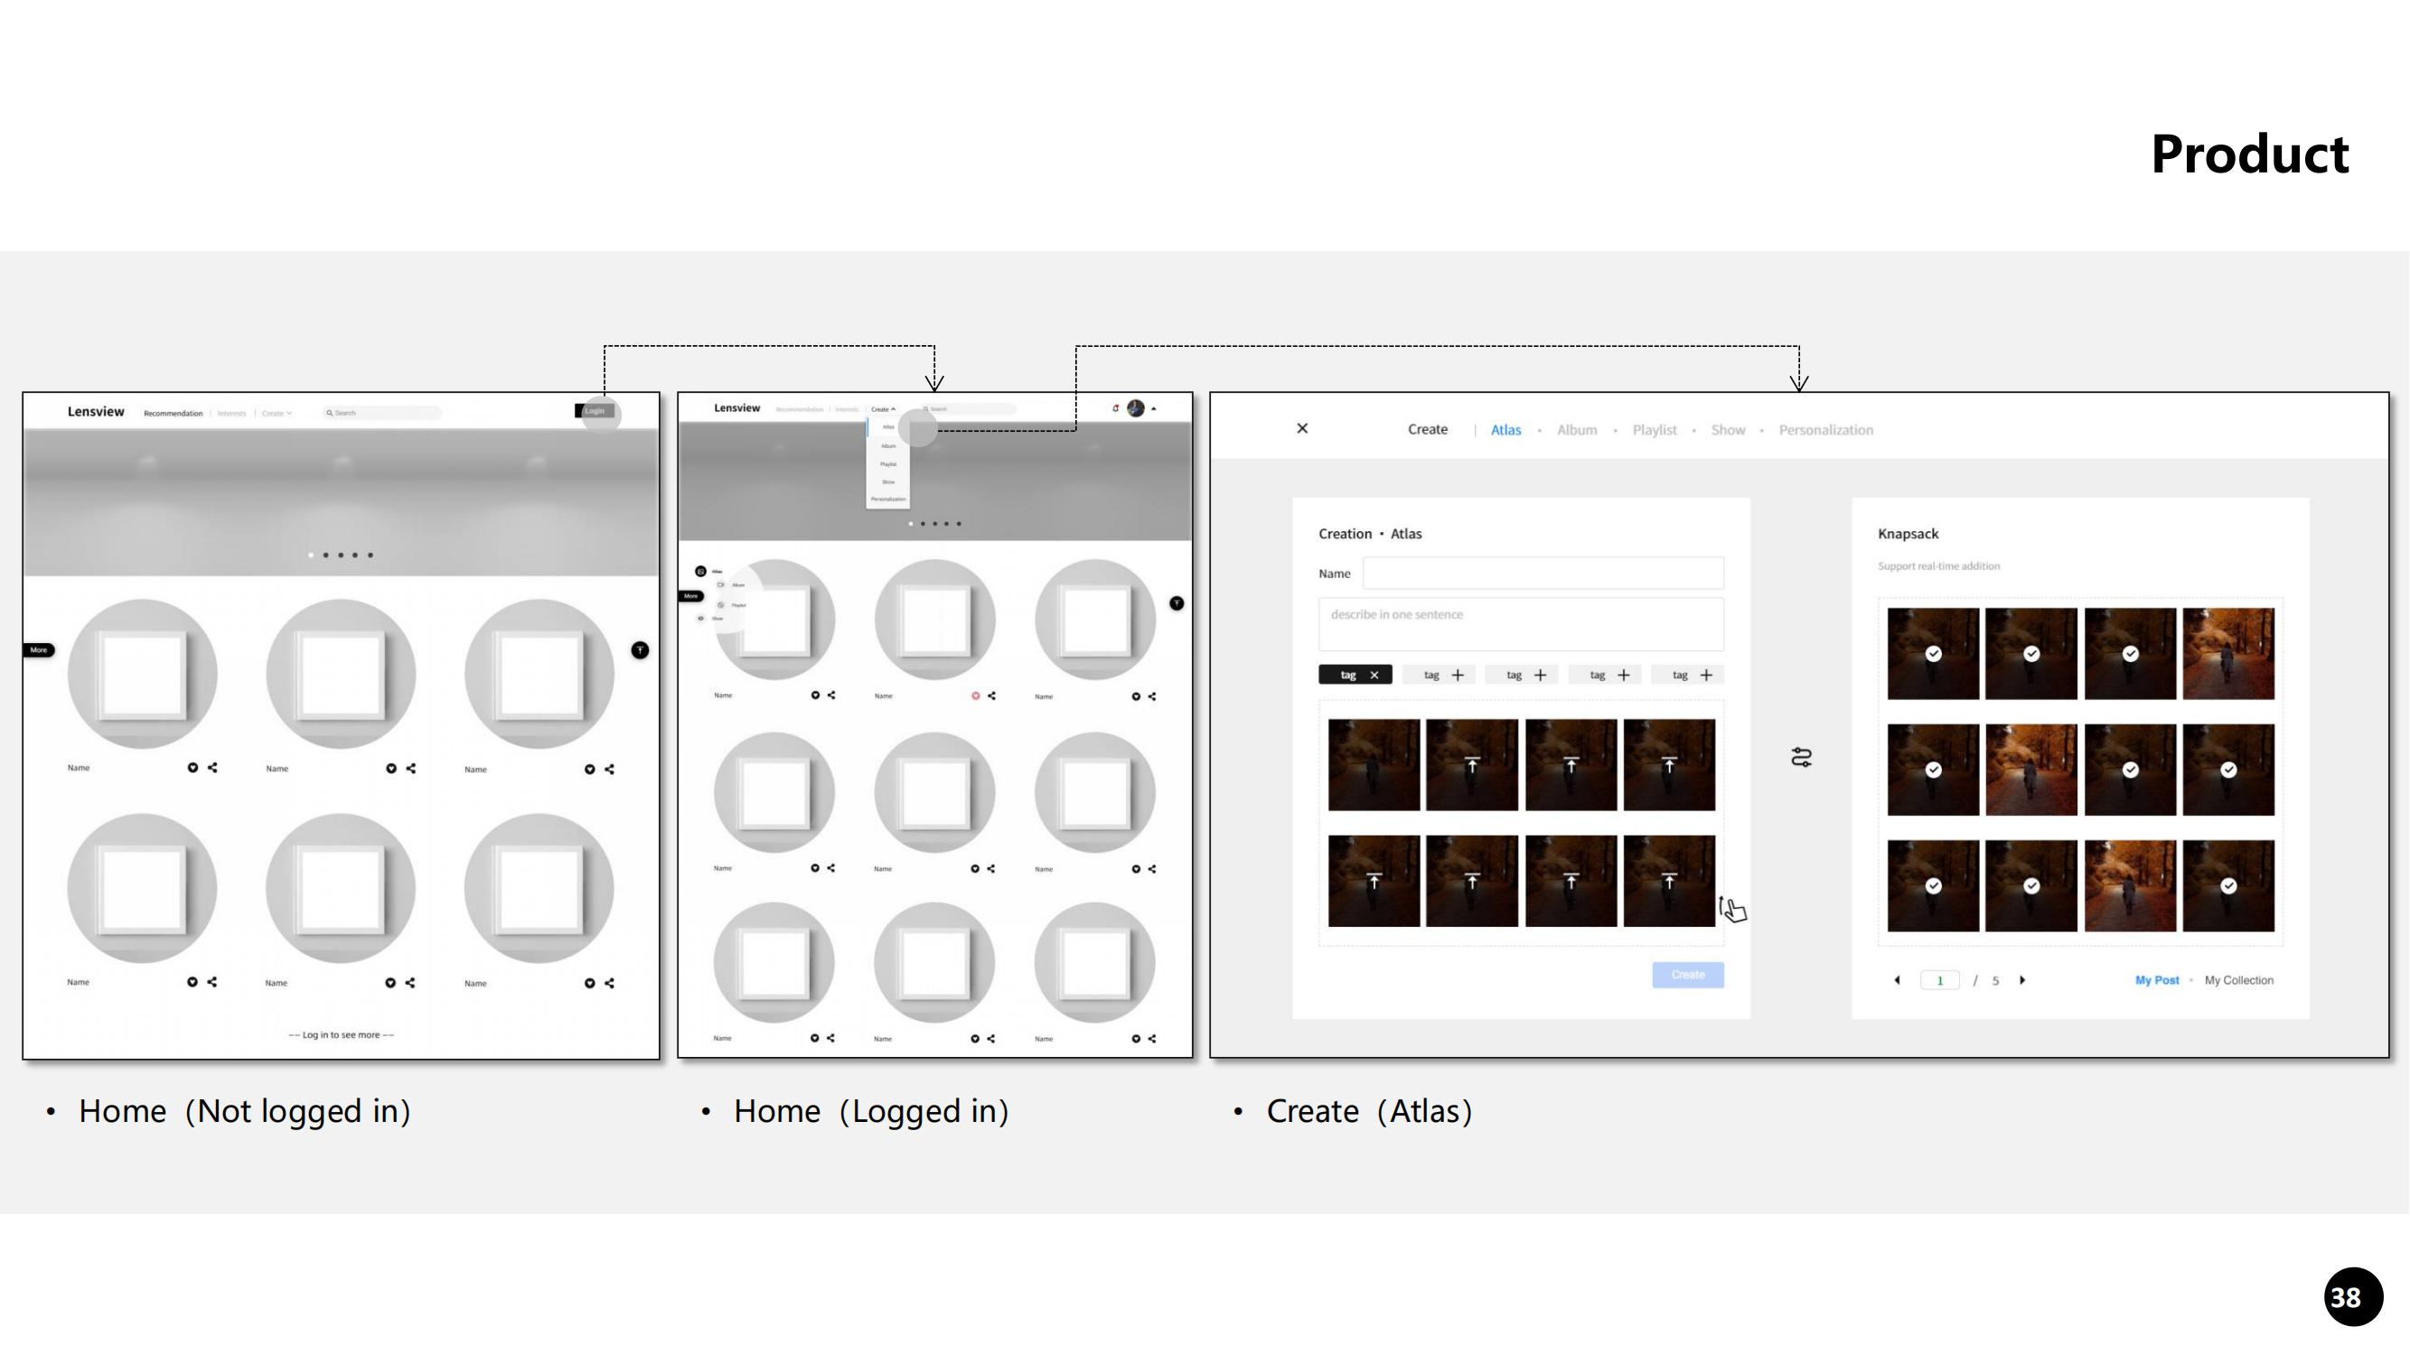The height and width of the screenshot is (1355, 2410).
Task: Click the transfer/shuffle icon between Creation and Knapsack panels
Action: click(x=1800, y=758)
